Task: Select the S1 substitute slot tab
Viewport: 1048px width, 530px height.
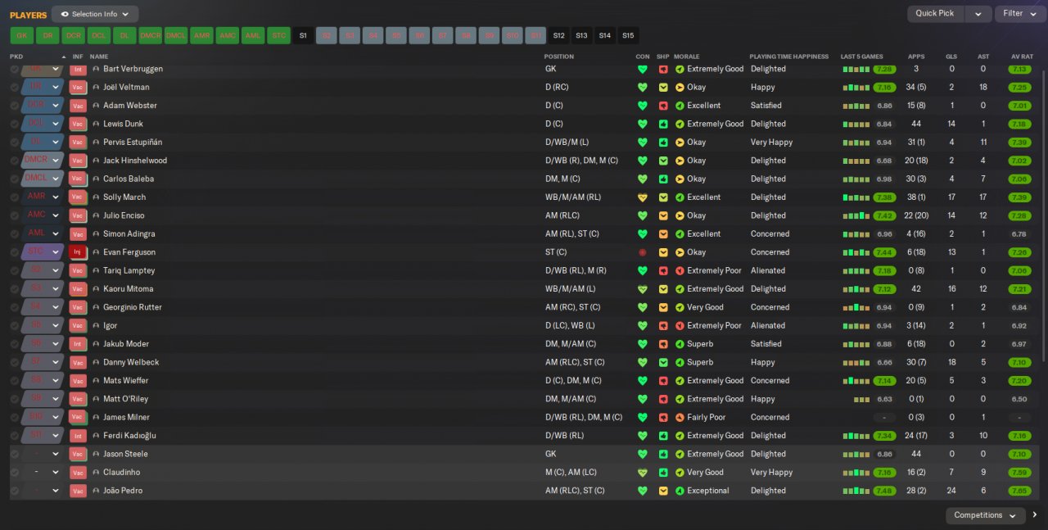Action: [x=303, y=35]
